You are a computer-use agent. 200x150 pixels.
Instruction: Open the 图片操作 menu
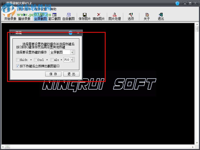click(24, 9)
